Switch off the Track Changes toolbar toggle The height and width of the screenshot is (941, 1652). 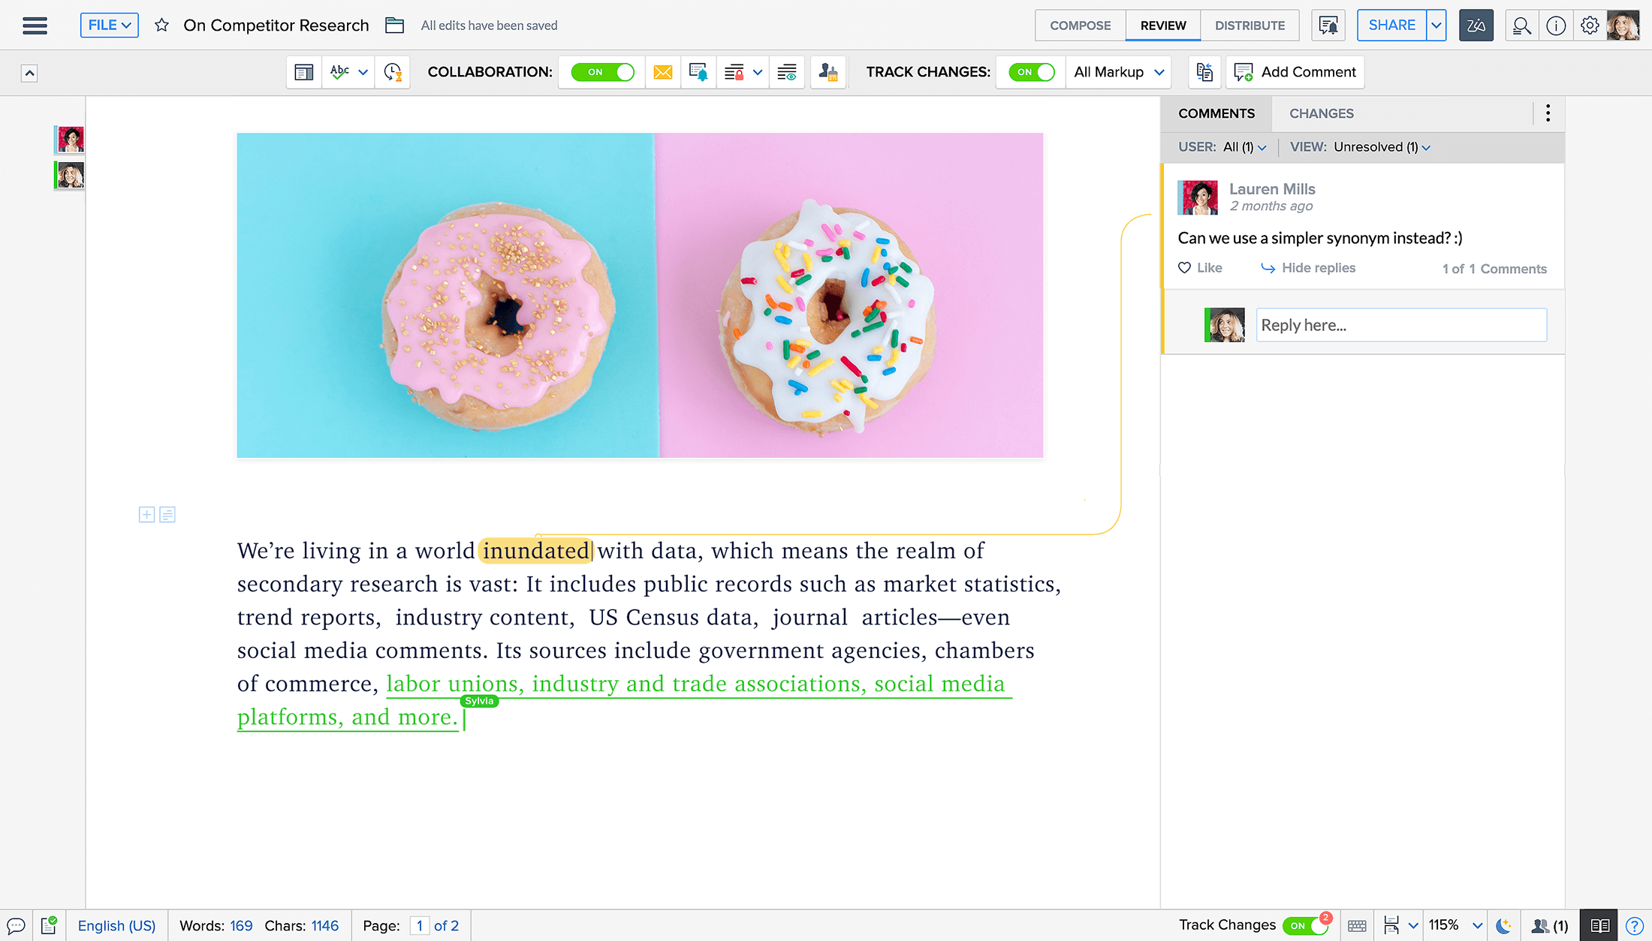1031,72
